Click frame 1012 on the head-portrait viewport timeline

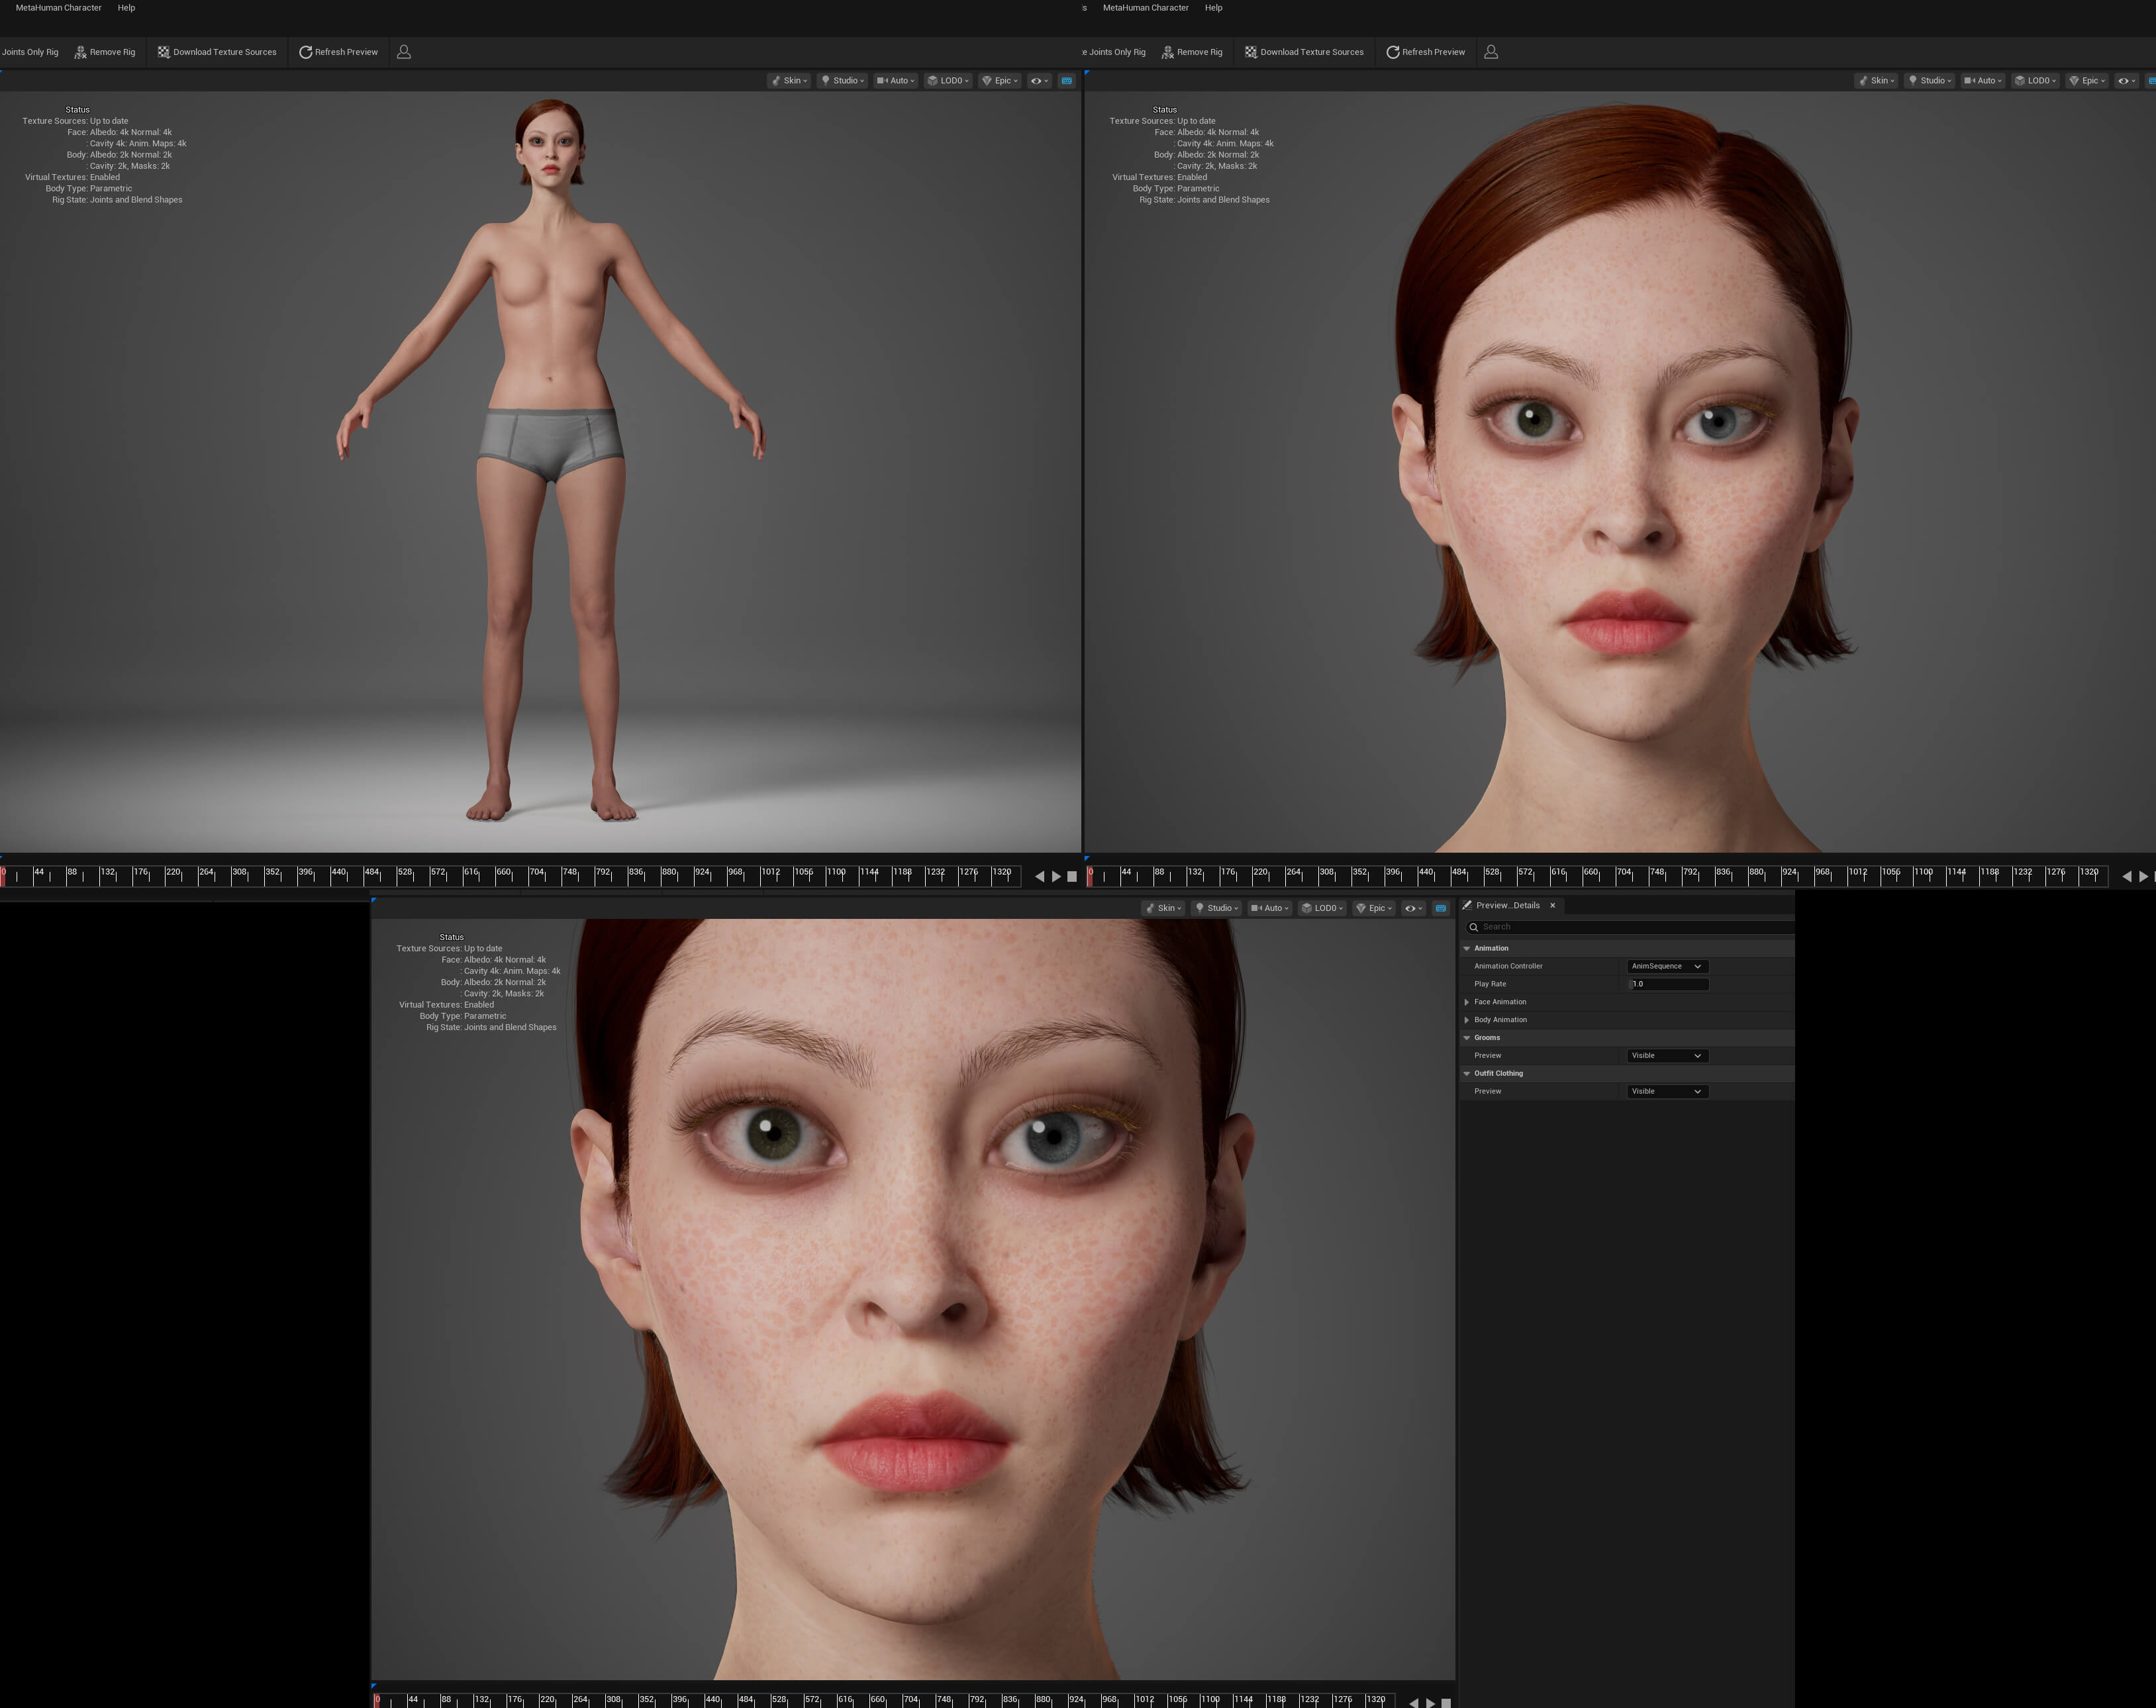click(x=1857, y=873)
